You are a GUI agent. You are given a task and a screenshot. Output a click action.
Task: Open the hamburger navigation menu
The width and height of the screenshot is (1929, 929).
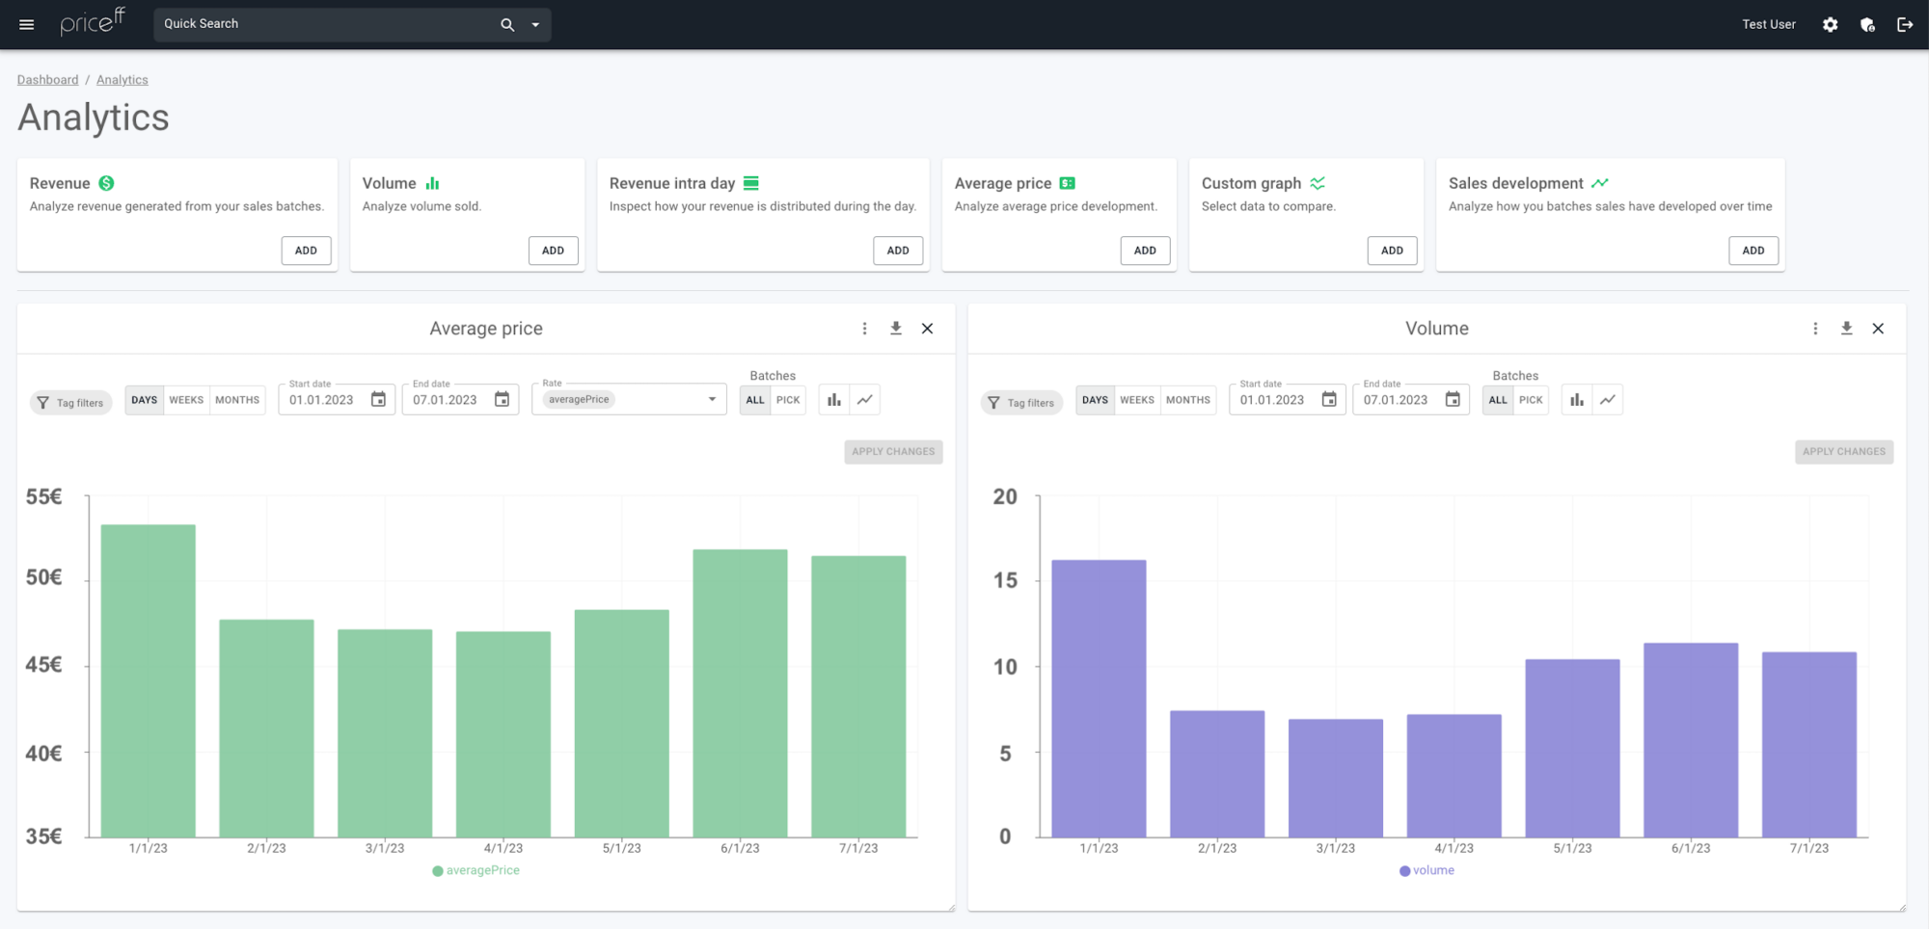click(x=26, y=24)
